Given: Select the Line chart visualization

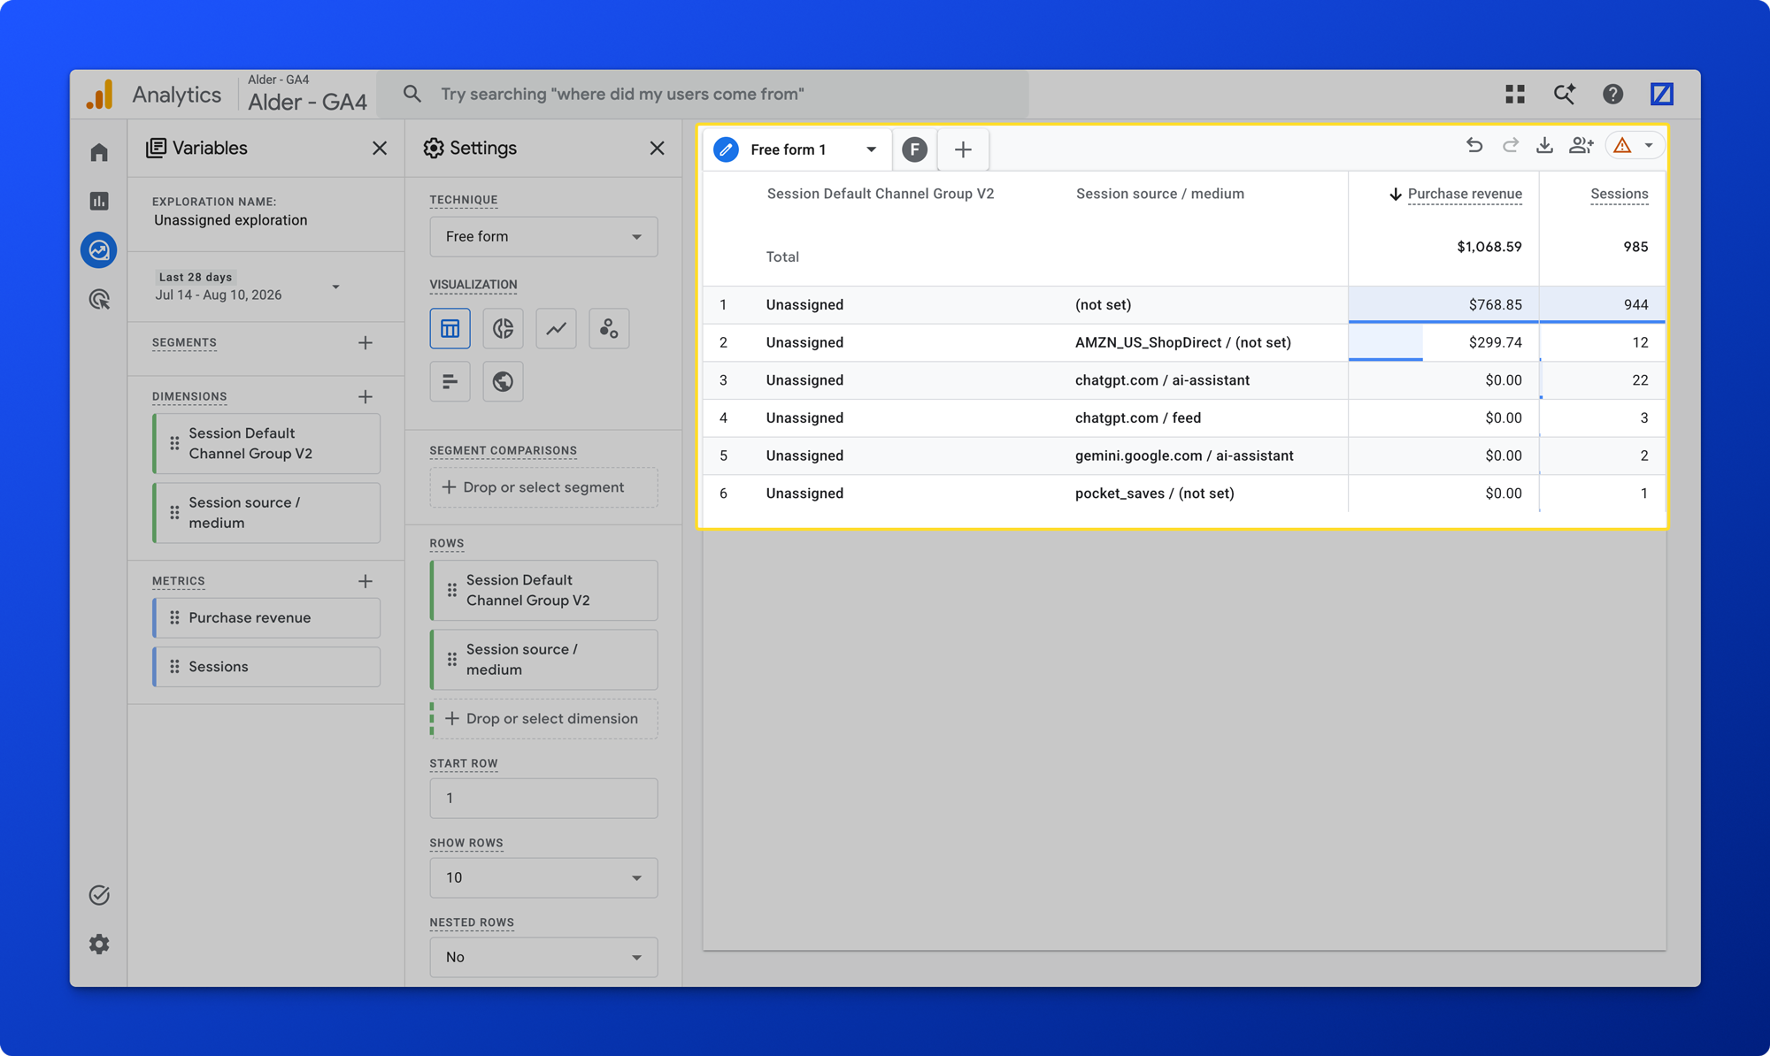Looking at the screenshot, I should tap(556, 329).
